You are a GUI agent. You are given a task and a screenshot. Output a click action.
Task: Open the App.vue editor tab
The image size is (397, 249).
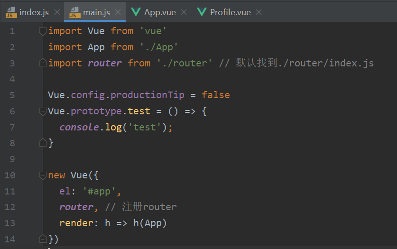(158, 12)
